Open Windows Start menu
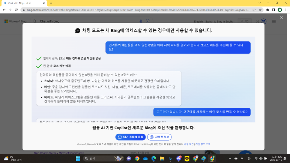The height and width of the screenshot is (163, 290). click(x=78, y=159)
